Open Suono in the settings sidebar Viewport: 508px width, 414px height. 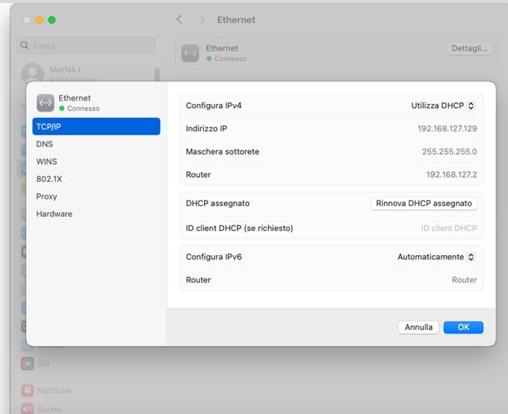[x=42, y=409]
